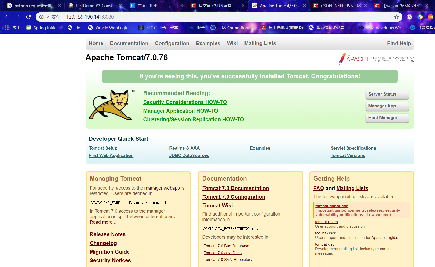Open the Tomcat Versions link
The image size is (435, 267).
[348, 155]
